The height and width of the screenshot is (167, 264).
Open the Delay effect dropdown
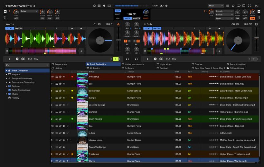(x=29, y=11)
